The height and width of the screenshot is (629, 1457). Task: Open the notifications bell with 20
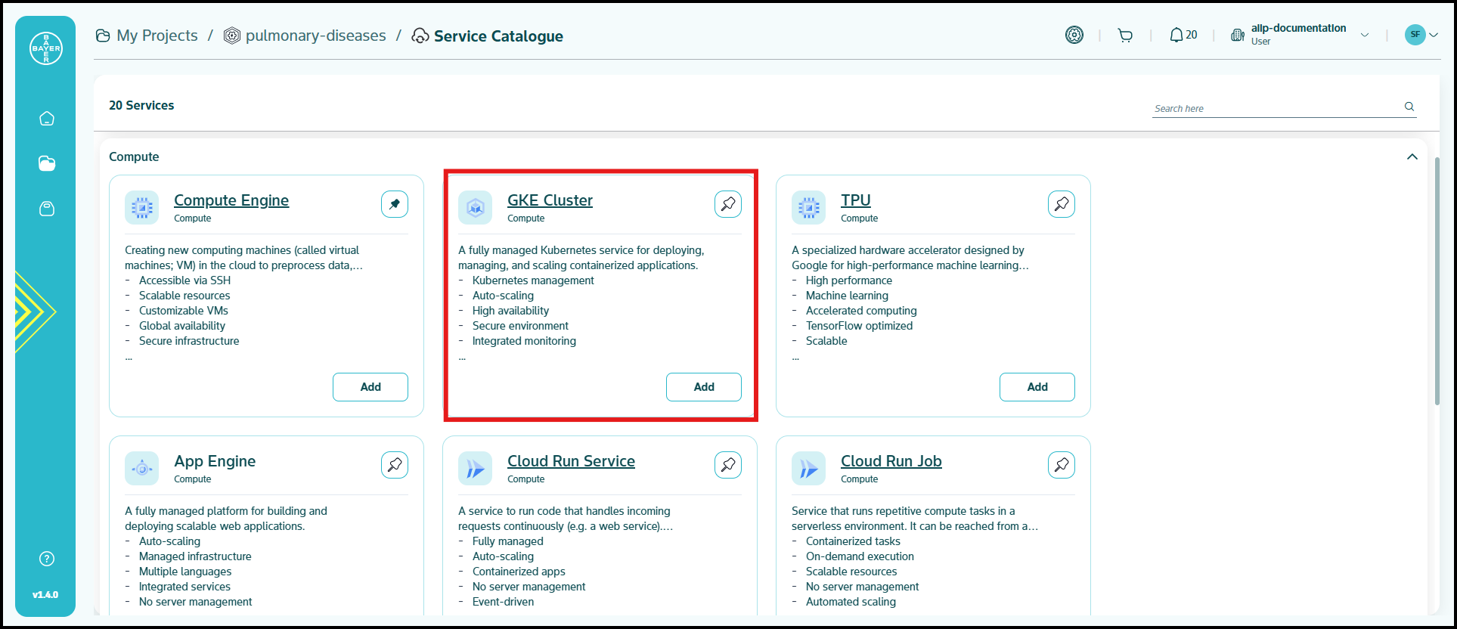coord(1183,36)
